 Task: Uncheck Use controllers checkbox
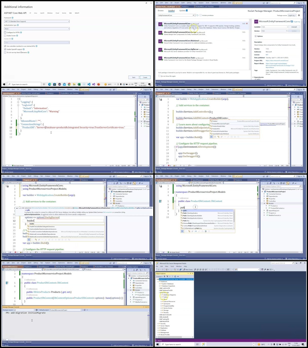pyautogui.click(x=5, y=46)
